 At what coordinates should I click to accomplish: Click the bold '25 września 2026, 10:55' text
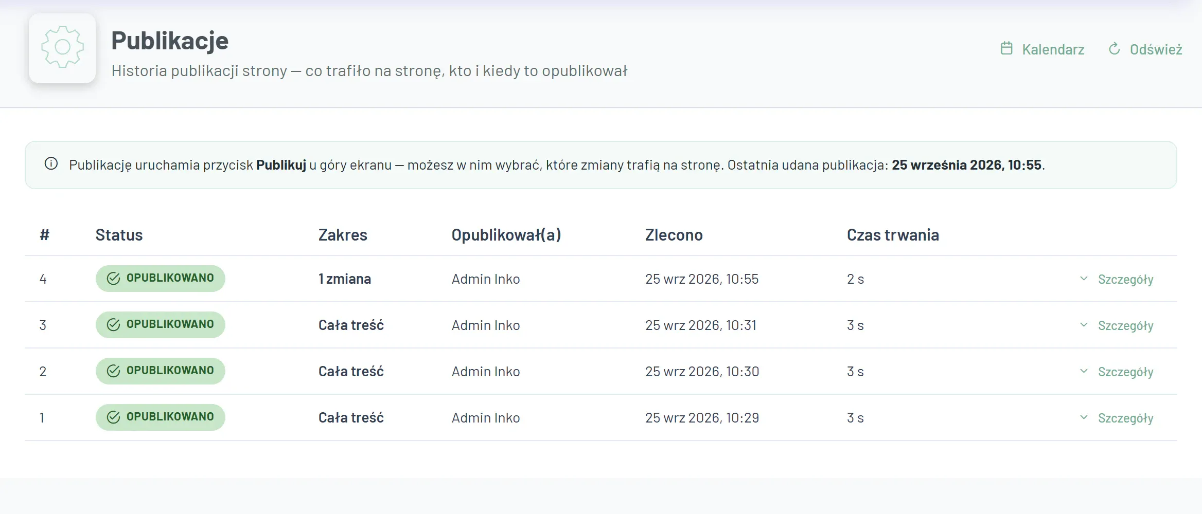click(966, 165)
